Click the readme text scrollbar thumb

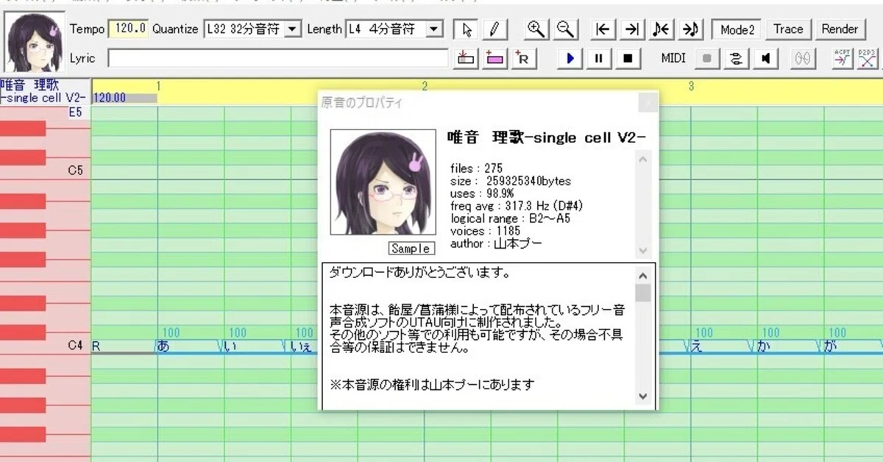click(x=643, y=294)
